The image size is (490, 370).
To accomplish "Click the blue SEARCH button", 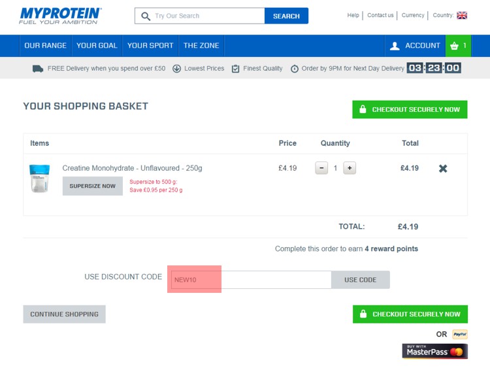I will (x=286, y=16).
